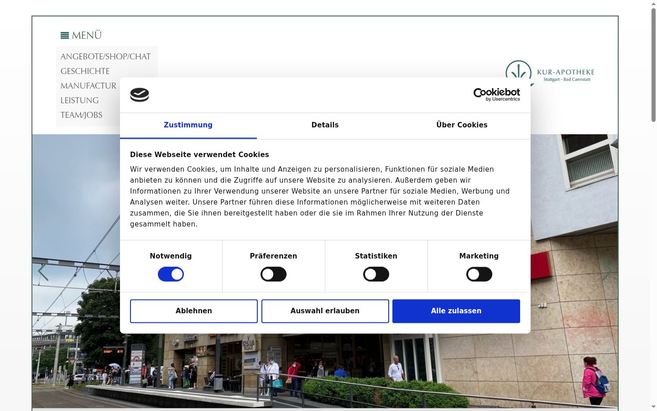Open the Über Cookies tab
This screenshot has width=657, height=411.
pyautogui.click(x=462, y=125)
